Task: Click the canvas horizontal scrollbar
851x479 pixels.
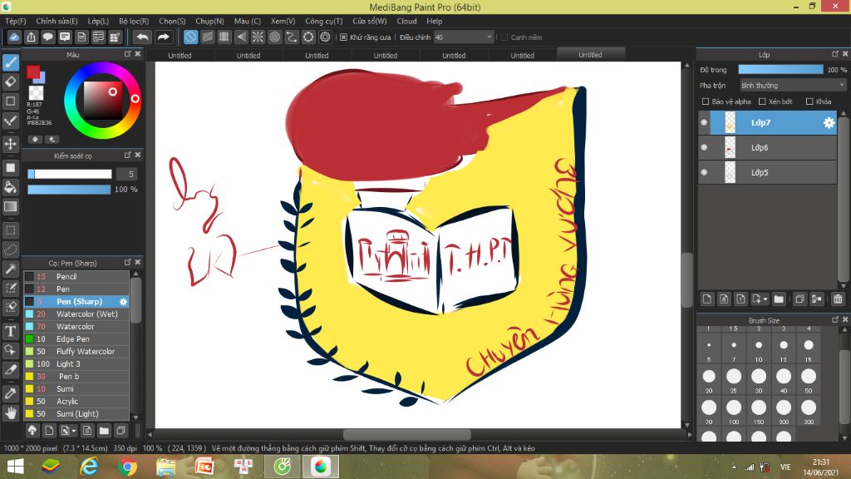Action: [x=407, y=434]
